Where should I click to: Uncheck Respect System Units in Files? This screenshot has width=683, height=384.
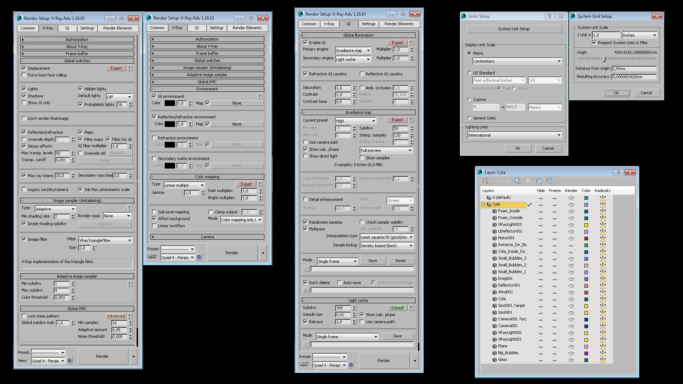click(x=594, y=43)
